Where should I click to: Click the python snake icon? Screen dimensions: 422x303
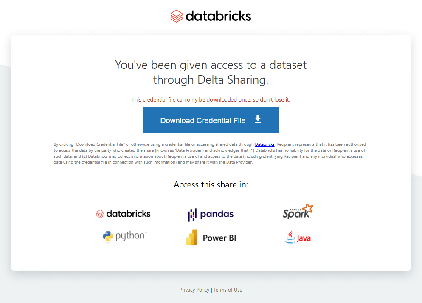click(108, 236)
